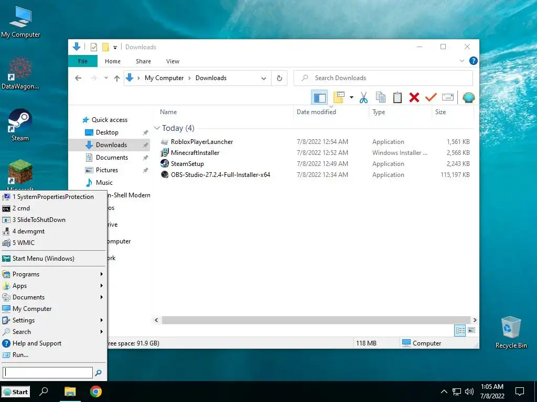Click the blue Help question mark
Image resolution: width=537 pixels, height=402 pixels.
click(x=474, y=61)
